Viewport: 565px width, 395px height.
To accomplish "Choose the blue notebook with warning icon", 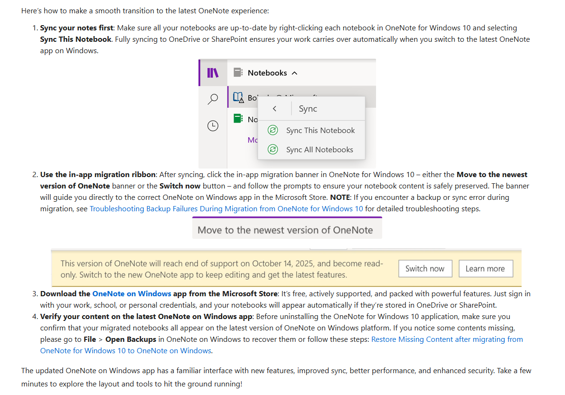I will tap(238, 97).
